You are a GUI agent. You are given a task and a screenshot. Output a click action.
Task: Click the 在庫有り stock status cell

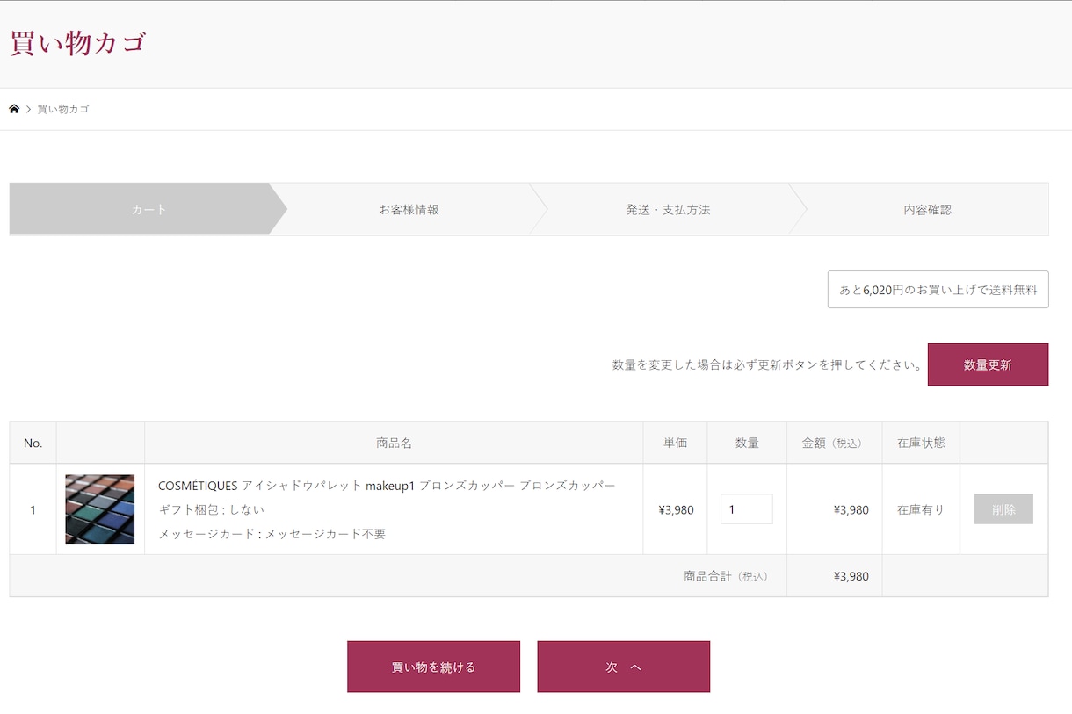click(x=921, y=509)
